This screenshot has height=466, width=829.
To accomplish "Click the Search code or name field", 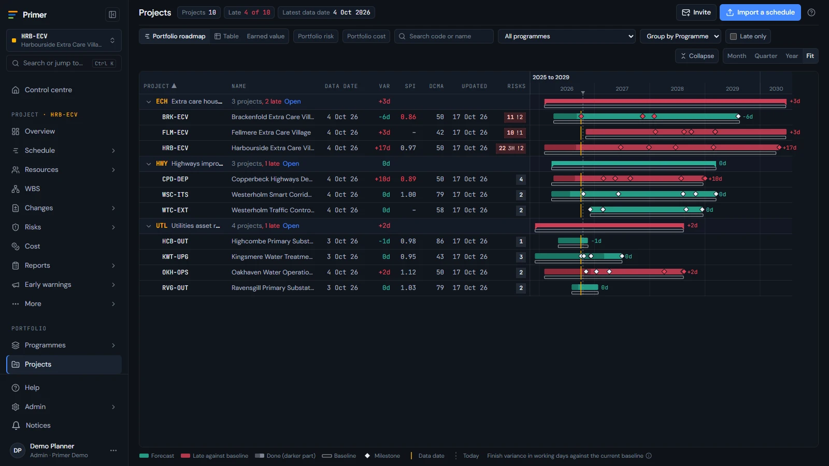I will pyautogui.click(x=444, y=36).
